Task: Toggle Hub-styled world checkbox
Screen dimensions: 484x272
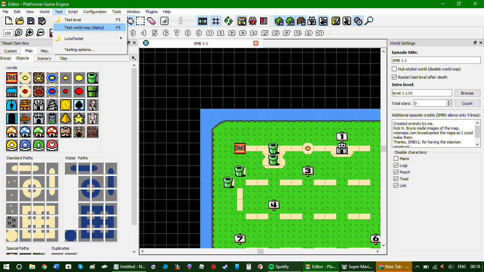Action: pos(394,69)
